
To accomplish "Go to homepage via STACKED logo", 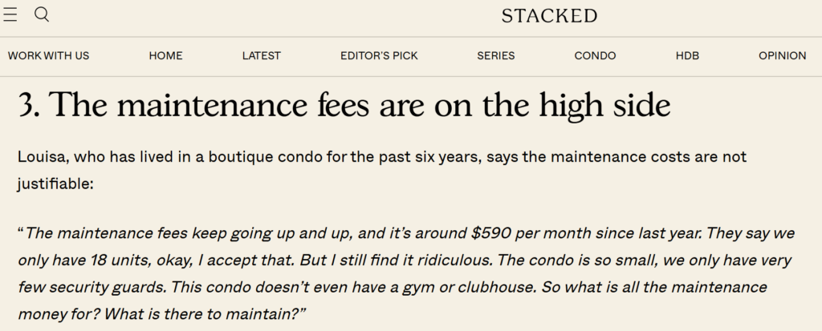I will click(549, 16).
